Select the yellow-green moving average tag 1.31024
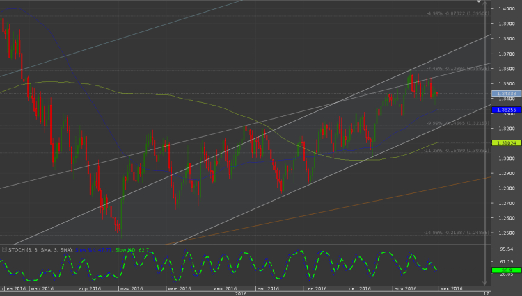 507,143
